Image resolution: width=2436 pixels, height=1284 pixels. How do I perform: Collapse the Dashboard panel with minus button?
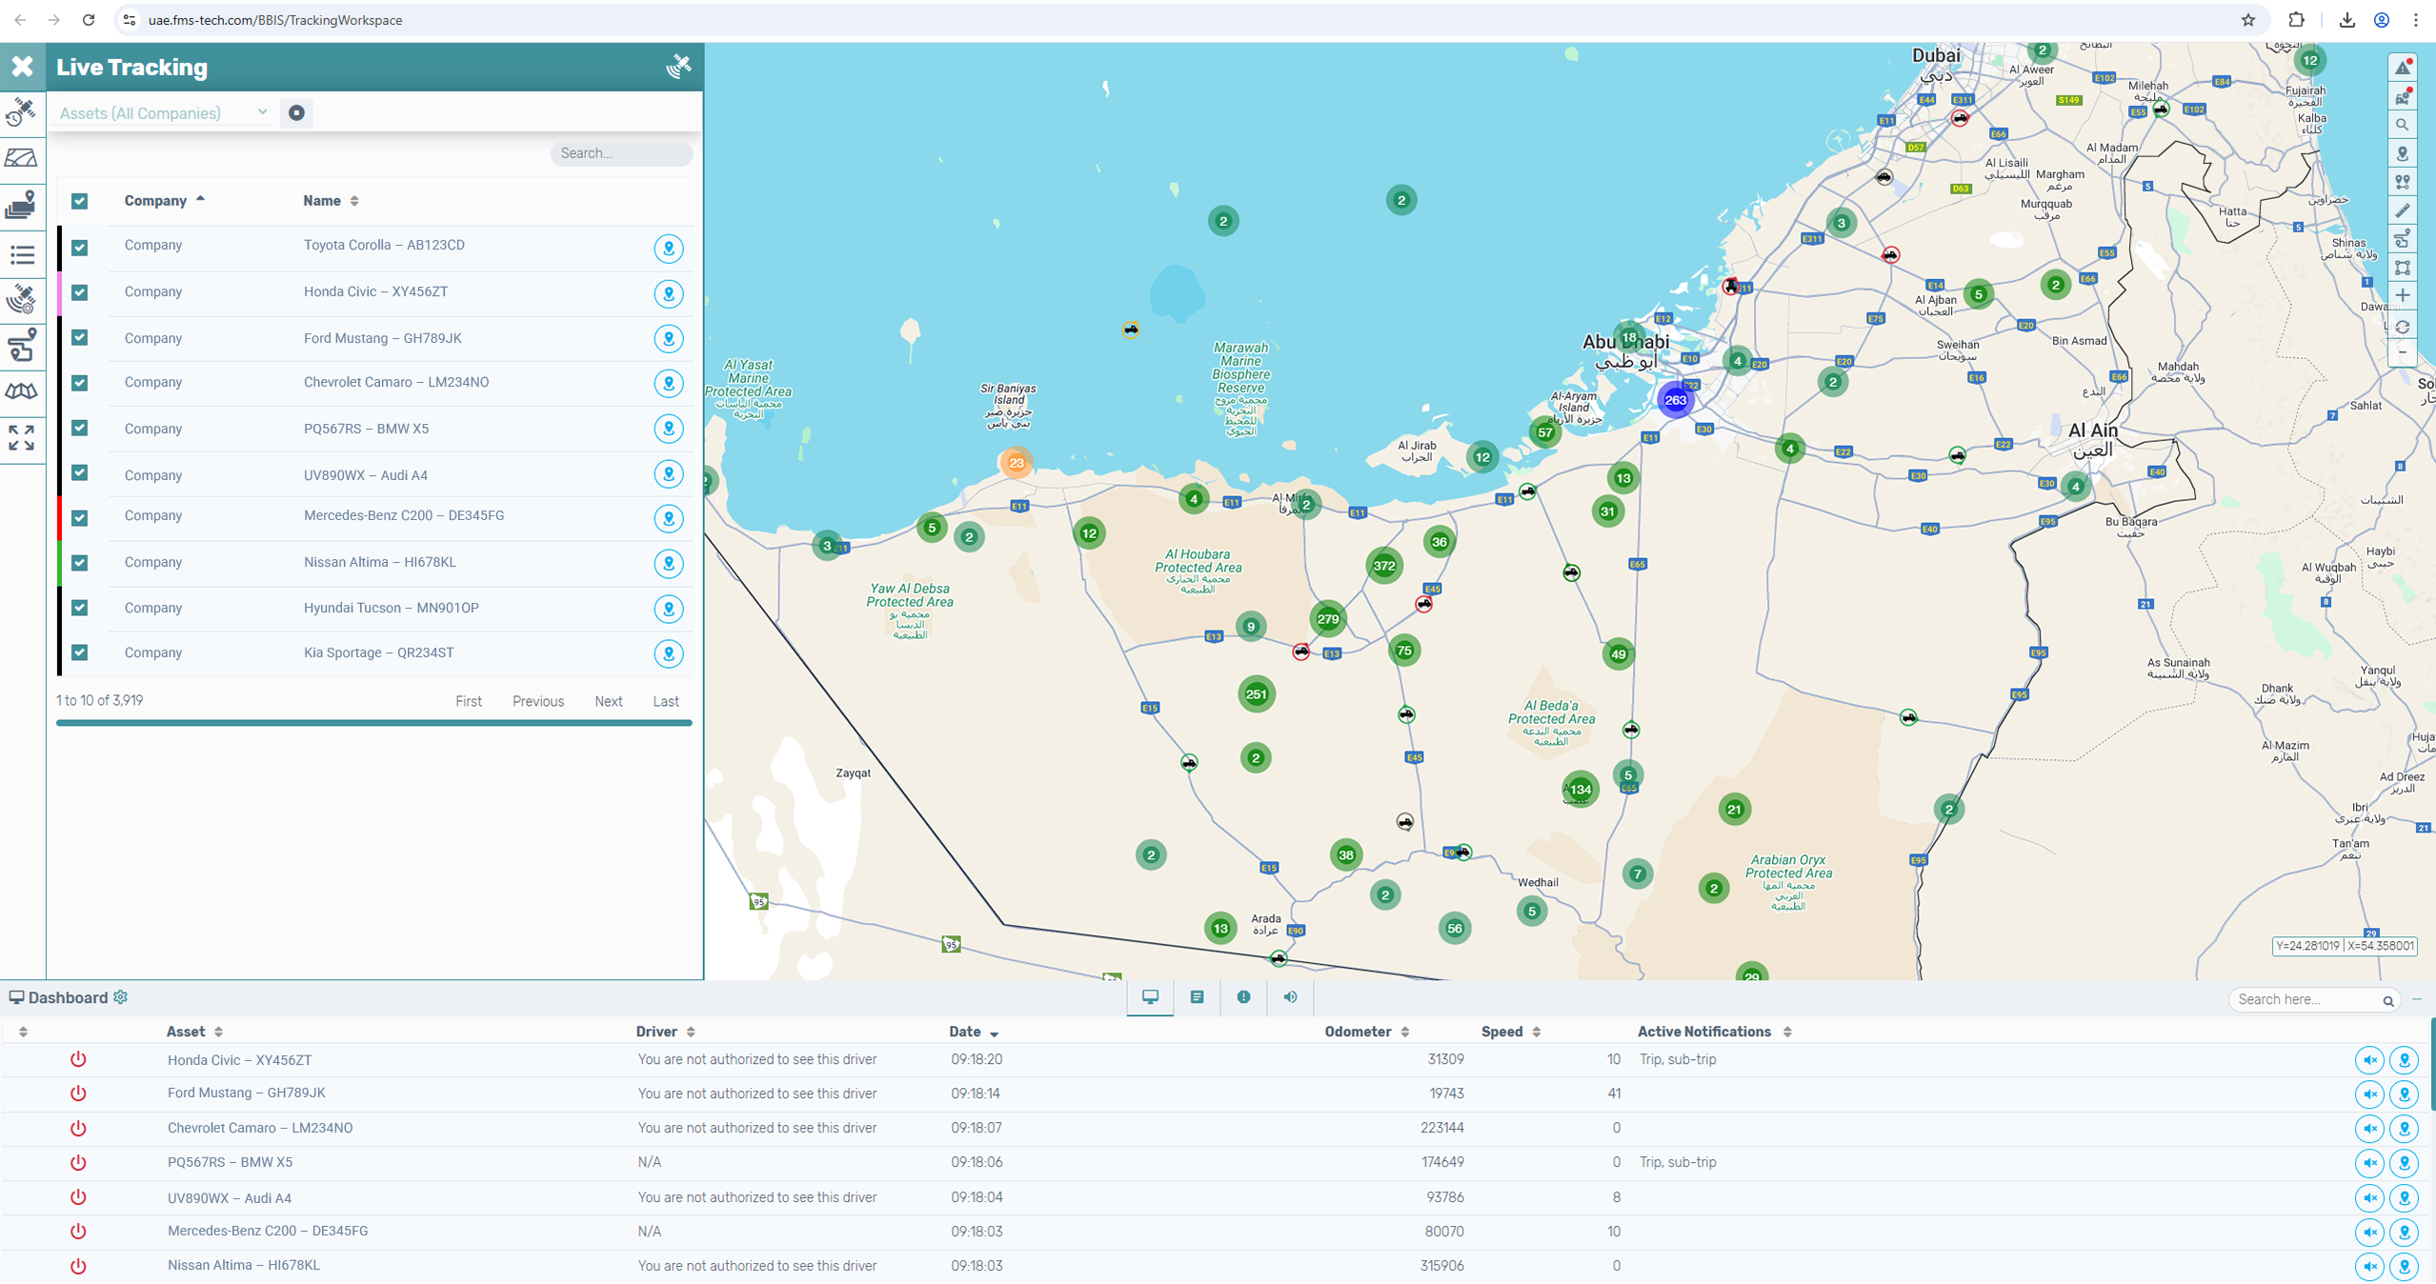tap(2417, 999)
